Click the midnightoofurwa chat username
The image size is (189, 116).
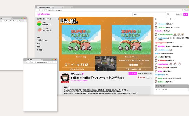163,50
